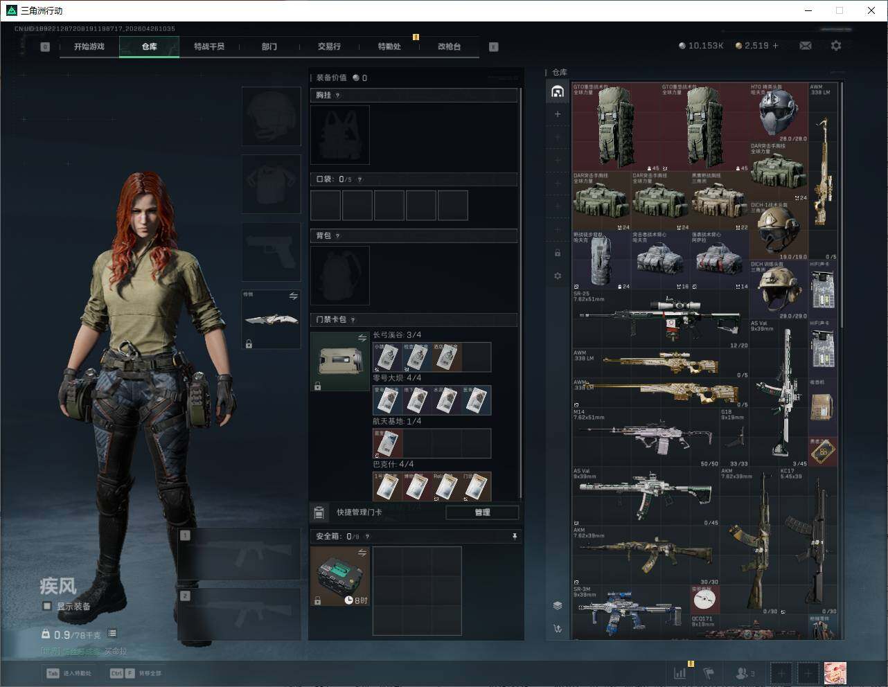Click the 10,153K currency balance
The image size is (888, 687).
701,46
